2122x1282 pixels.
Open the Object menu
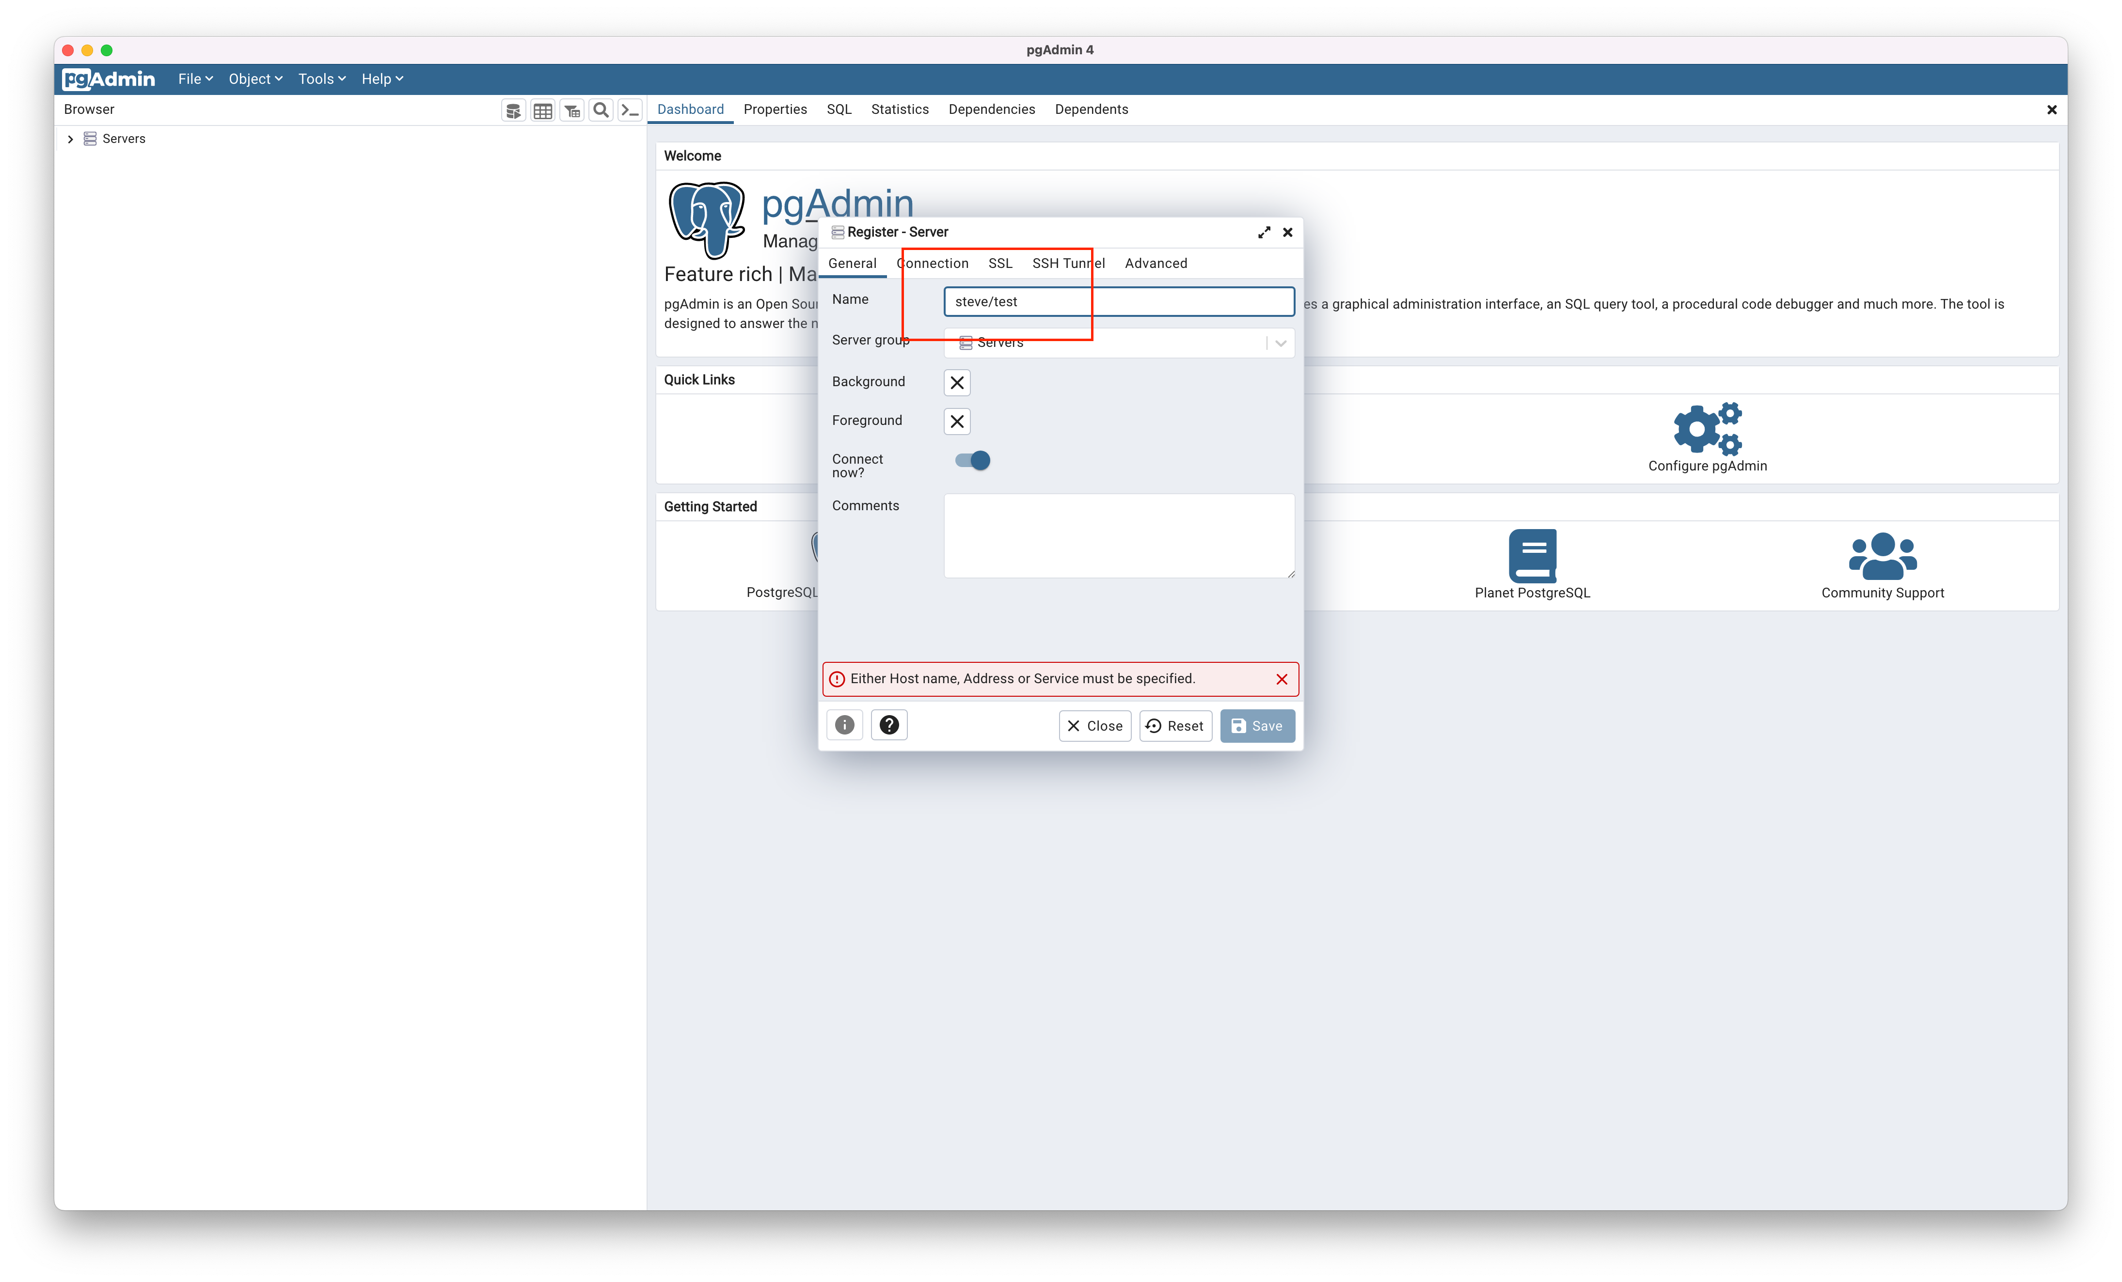click(x=255, y=79)
